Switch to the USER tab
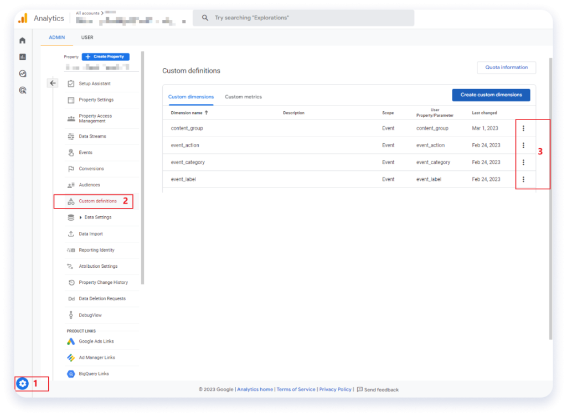 [x=87, y=38]
